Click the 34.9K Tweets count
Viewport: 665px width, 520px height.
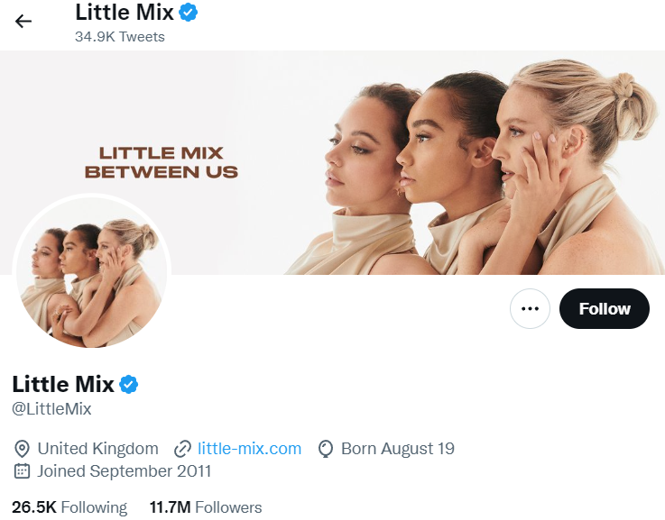120,37
